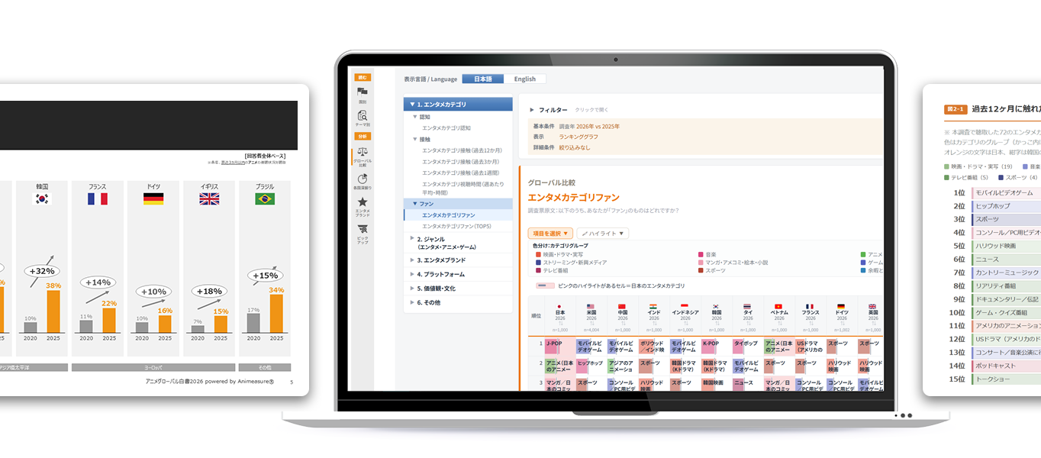The image size is (1041, 458).
Task: Open the エンタメブランド star icon
Action: 363,207
